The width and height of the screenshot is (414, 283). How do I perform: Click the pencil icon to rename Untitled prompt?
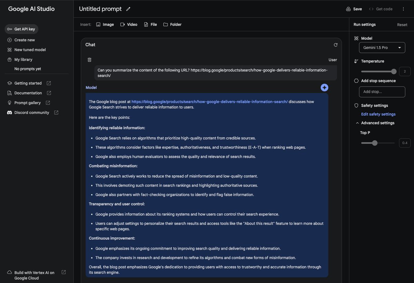click(128, 9)
